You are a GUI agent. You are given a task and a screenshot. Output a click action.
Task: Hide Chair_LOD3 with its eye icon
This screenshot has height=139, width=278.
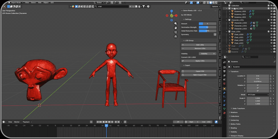271,43
